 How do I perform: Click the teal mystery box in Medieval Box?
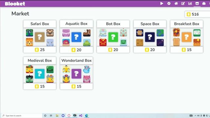[x=40, y=74]
